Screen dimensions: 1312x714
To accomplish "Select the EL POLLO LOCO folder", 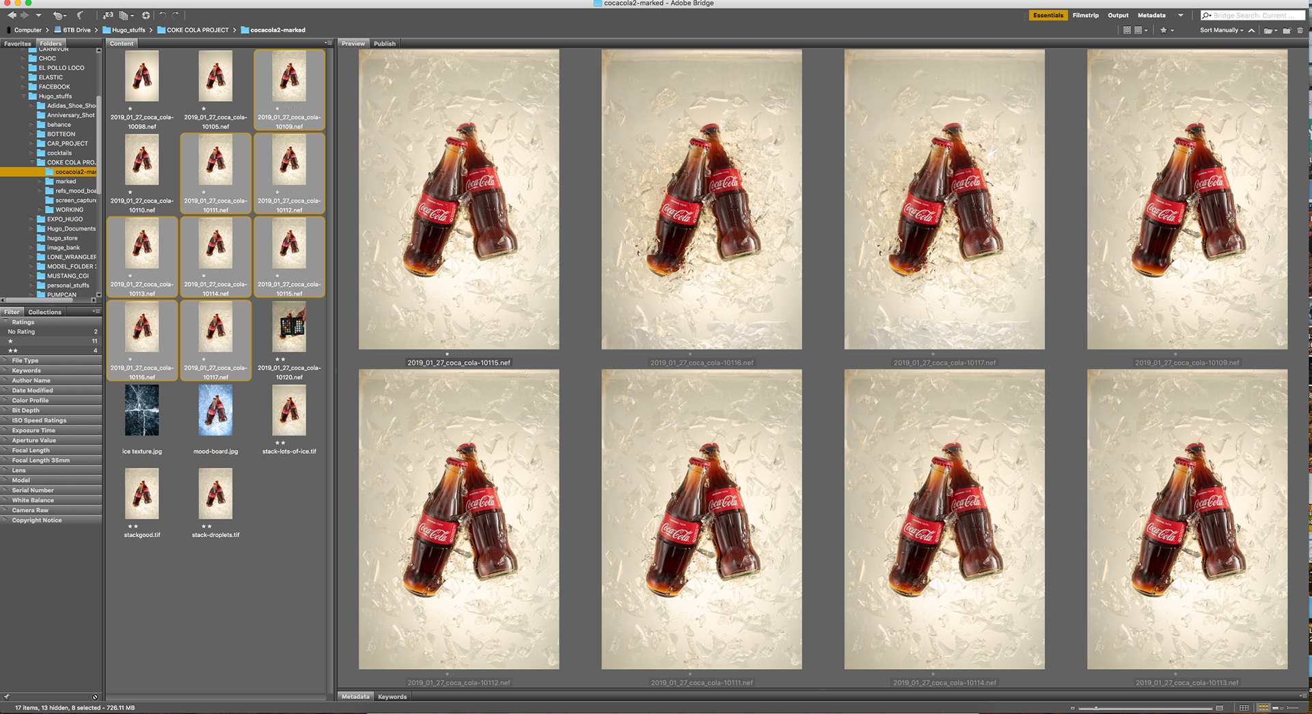I will click(61, 68).
